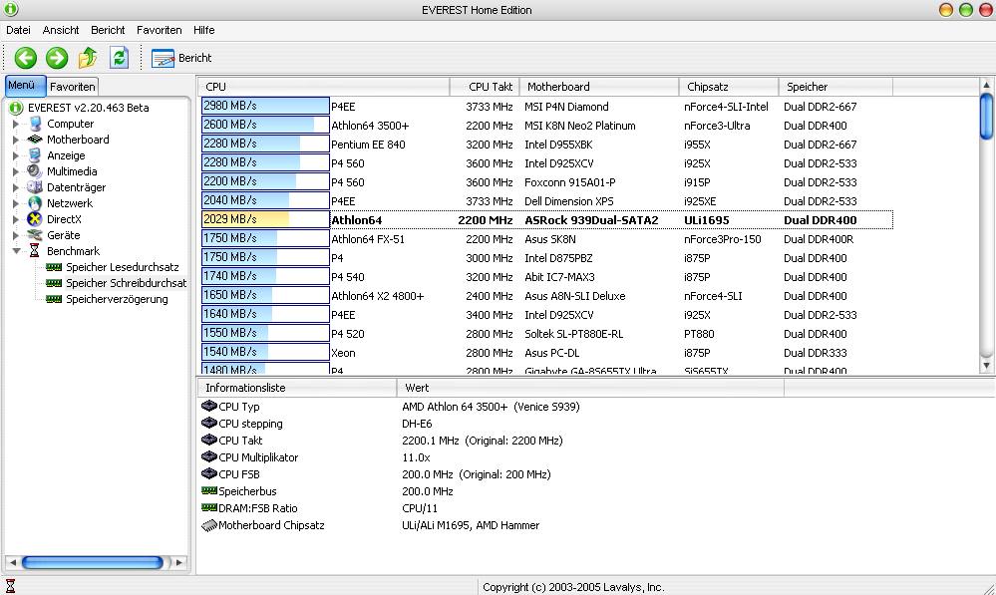
Task: Expand the Netzwerk tree node
Action: (16, 203)
